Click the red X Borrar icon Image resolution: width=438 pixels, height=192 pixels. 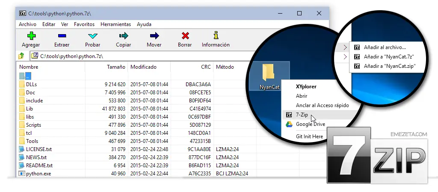[x=185, y=36]
